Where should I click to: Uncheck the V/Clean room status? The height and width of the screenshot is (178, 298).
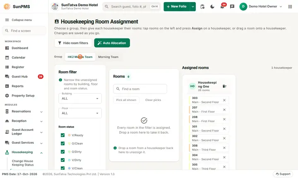coord(62,168)
